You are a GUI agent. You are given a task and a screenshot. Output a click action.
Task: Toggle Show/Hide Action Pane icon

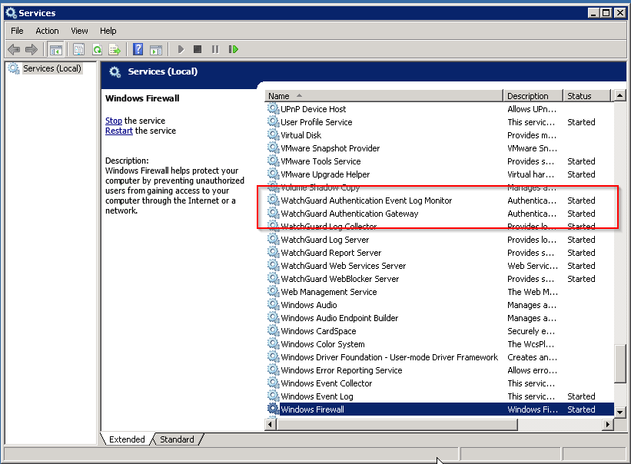[156, 49]
